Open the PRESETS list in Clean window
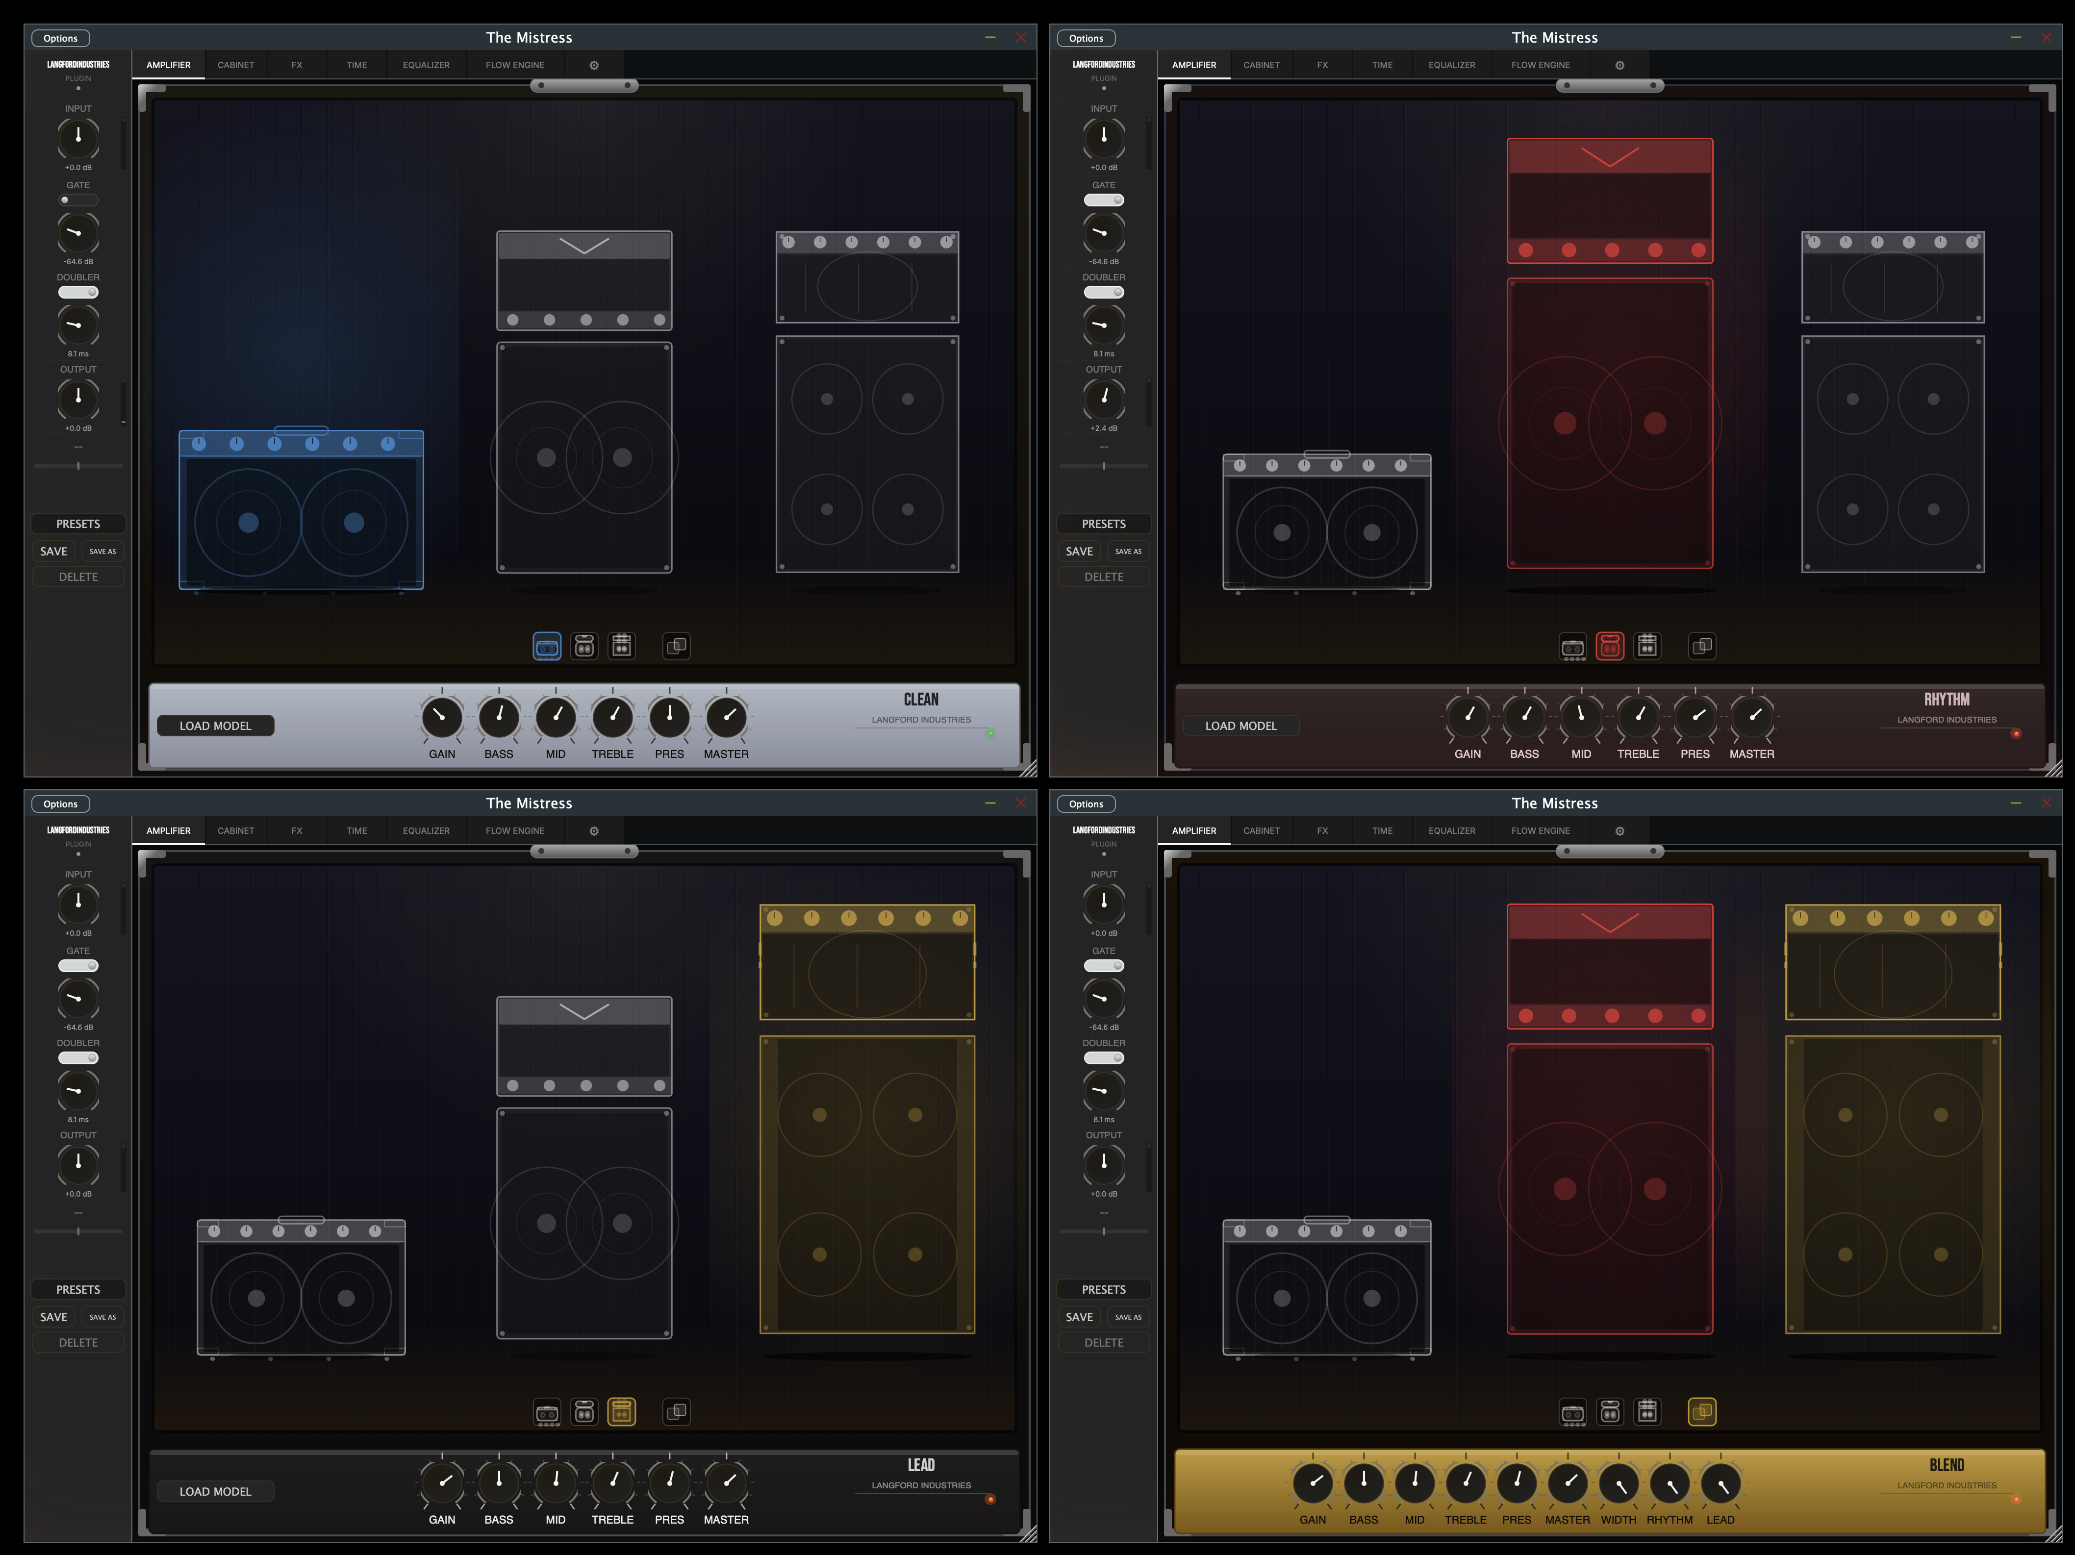2075x1555 pixels. (x=78, y=524)
